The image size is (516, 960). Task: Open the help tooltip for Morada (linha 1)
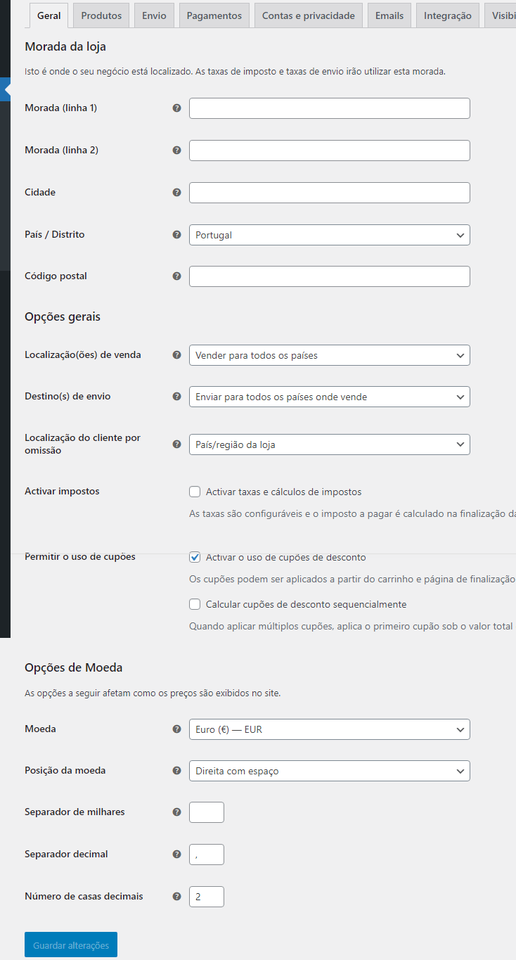[x=176, y=108]
